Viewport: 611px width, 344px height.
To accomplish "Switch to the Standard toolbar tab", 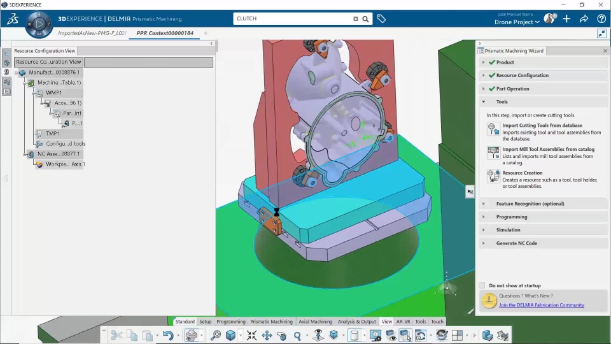I will 185,322.
